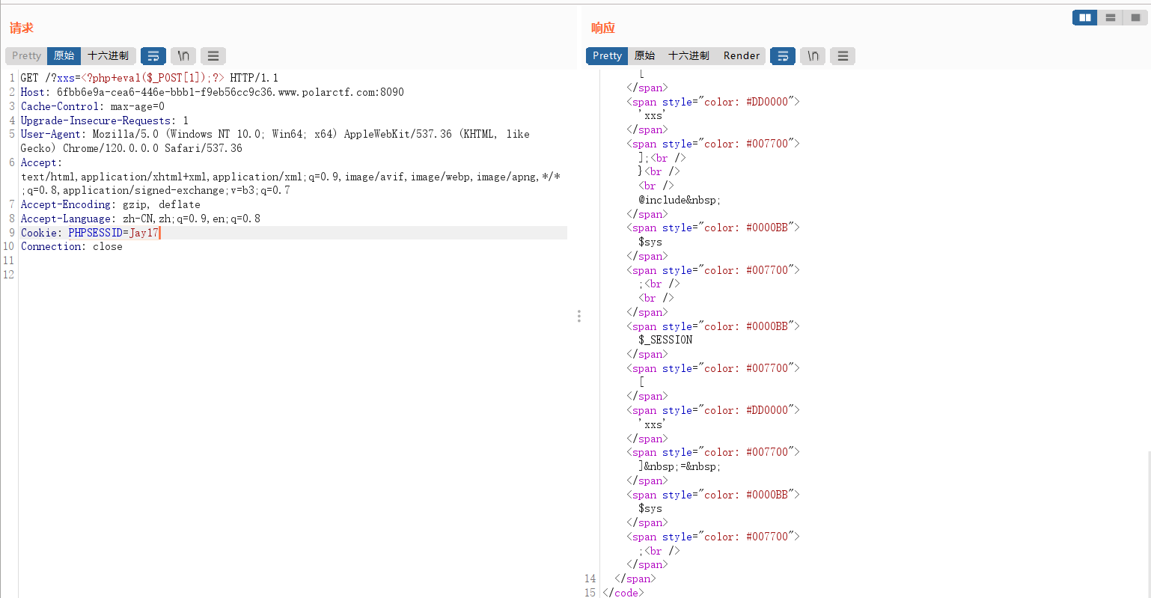Click line number 15 in response gutter
Viewport: 1151px width, 598px height.
[x=590, y=593]
